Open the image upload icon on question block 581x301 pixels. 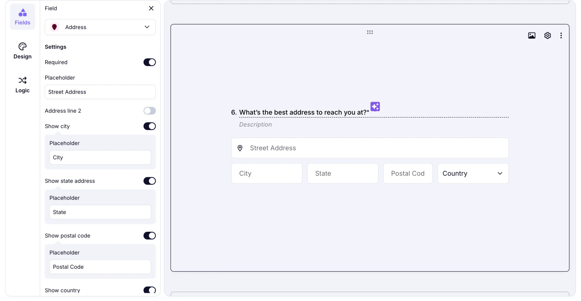pyautogui.click(x=531, y=35)
